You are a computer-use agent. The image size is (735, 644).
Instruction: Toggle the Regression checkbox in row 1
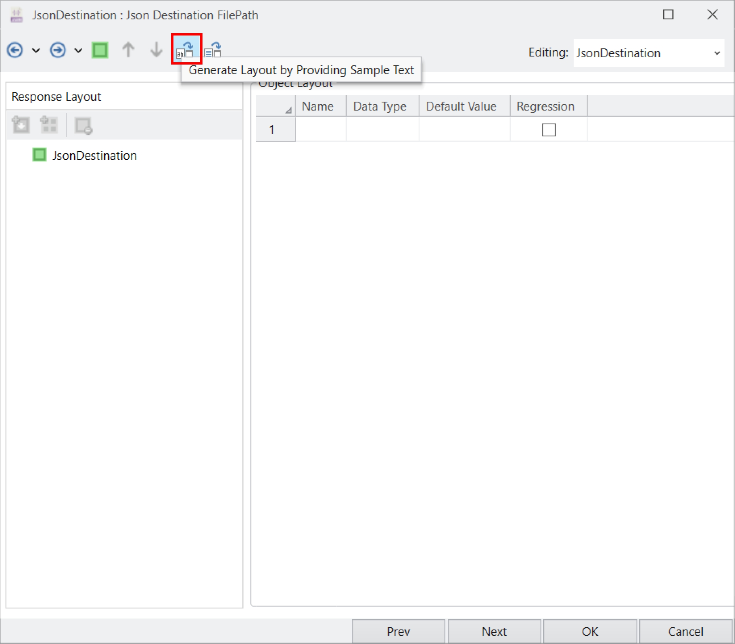(x=549, y=130)
